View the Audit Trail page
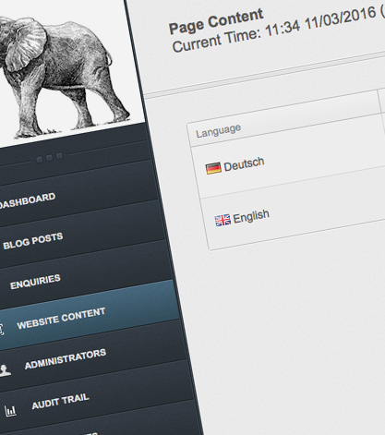 (x=60, y=402)
